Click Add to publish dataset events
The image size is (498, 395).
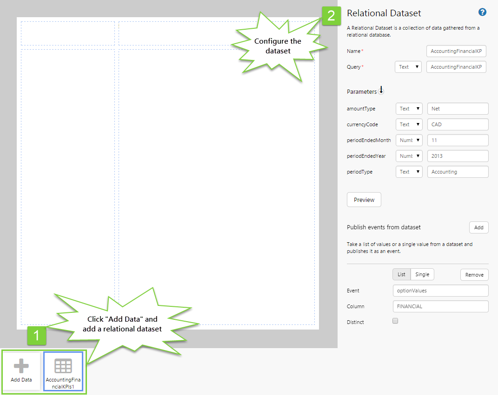click(478, 227)
